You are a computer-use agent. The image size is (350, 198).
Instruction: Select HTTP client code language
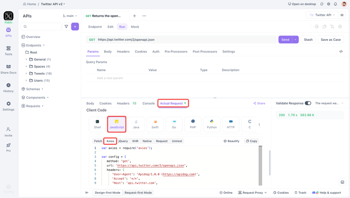[x=231, y=124]
